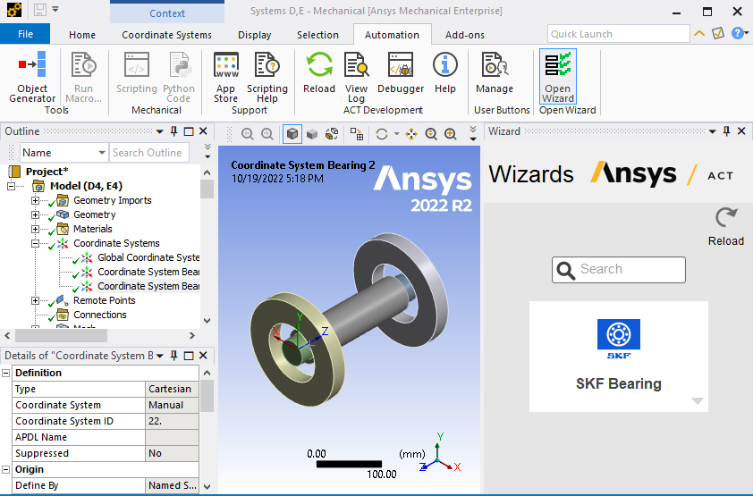This screenshot has width=753, height=496.
Task: Activate the Pan view tool
Action: coord(411,134)
